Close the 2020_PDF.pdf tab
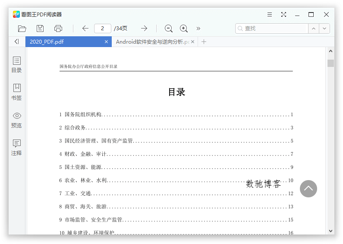 (106, 41)
